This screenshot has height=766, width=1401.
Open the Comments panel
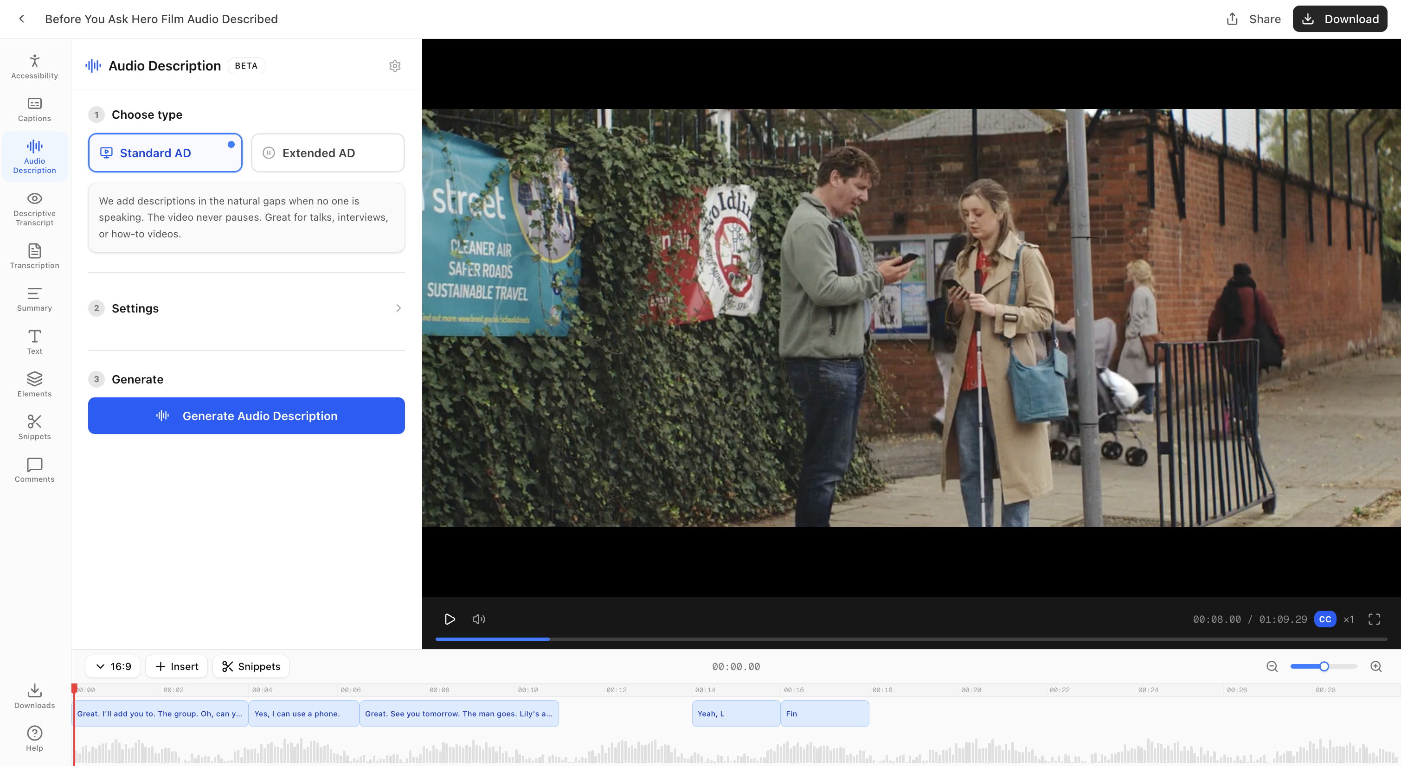point(34,469)
